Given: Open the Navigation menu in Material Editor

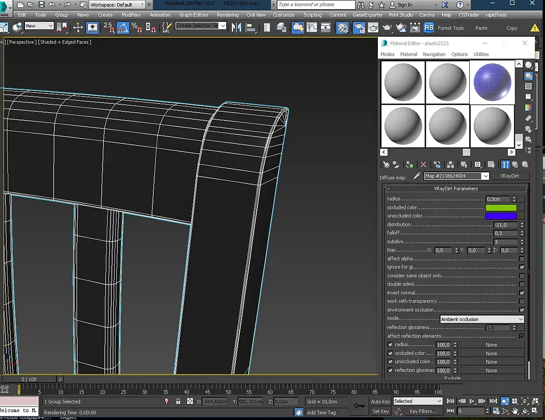Looking at the screenshot, I should pyautogui.click(x=434, y=54).
